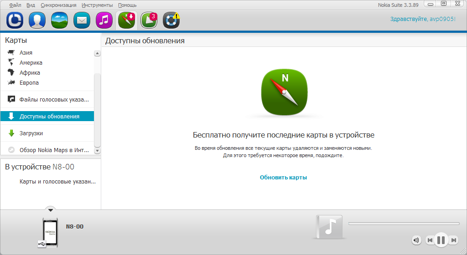Open the Инструменты menu

[x=97, y=5]
